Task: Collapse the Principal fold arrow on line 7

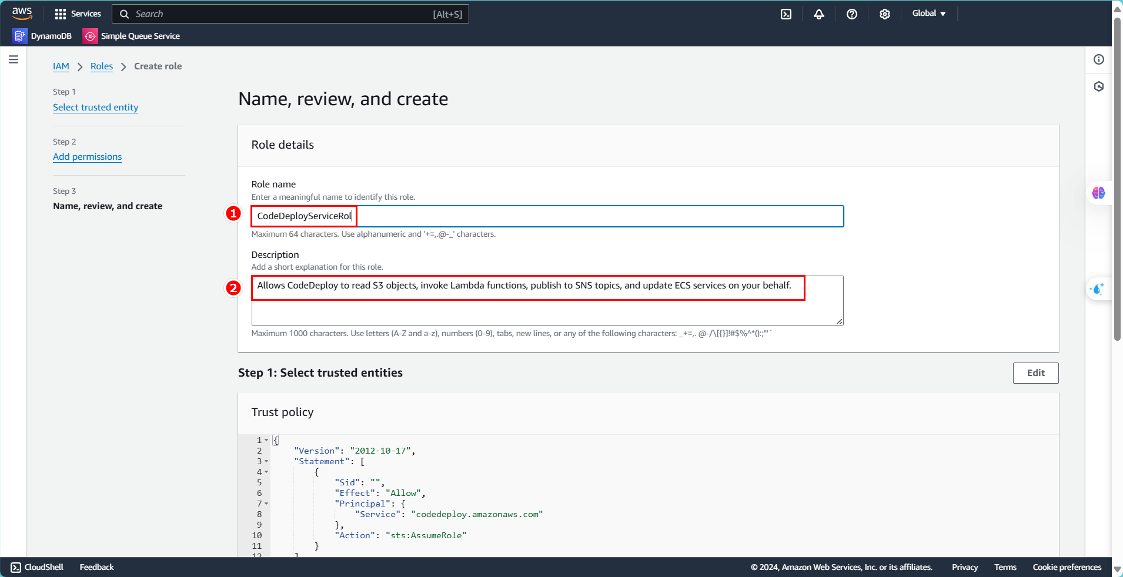Action: click(x=266, y=504)
